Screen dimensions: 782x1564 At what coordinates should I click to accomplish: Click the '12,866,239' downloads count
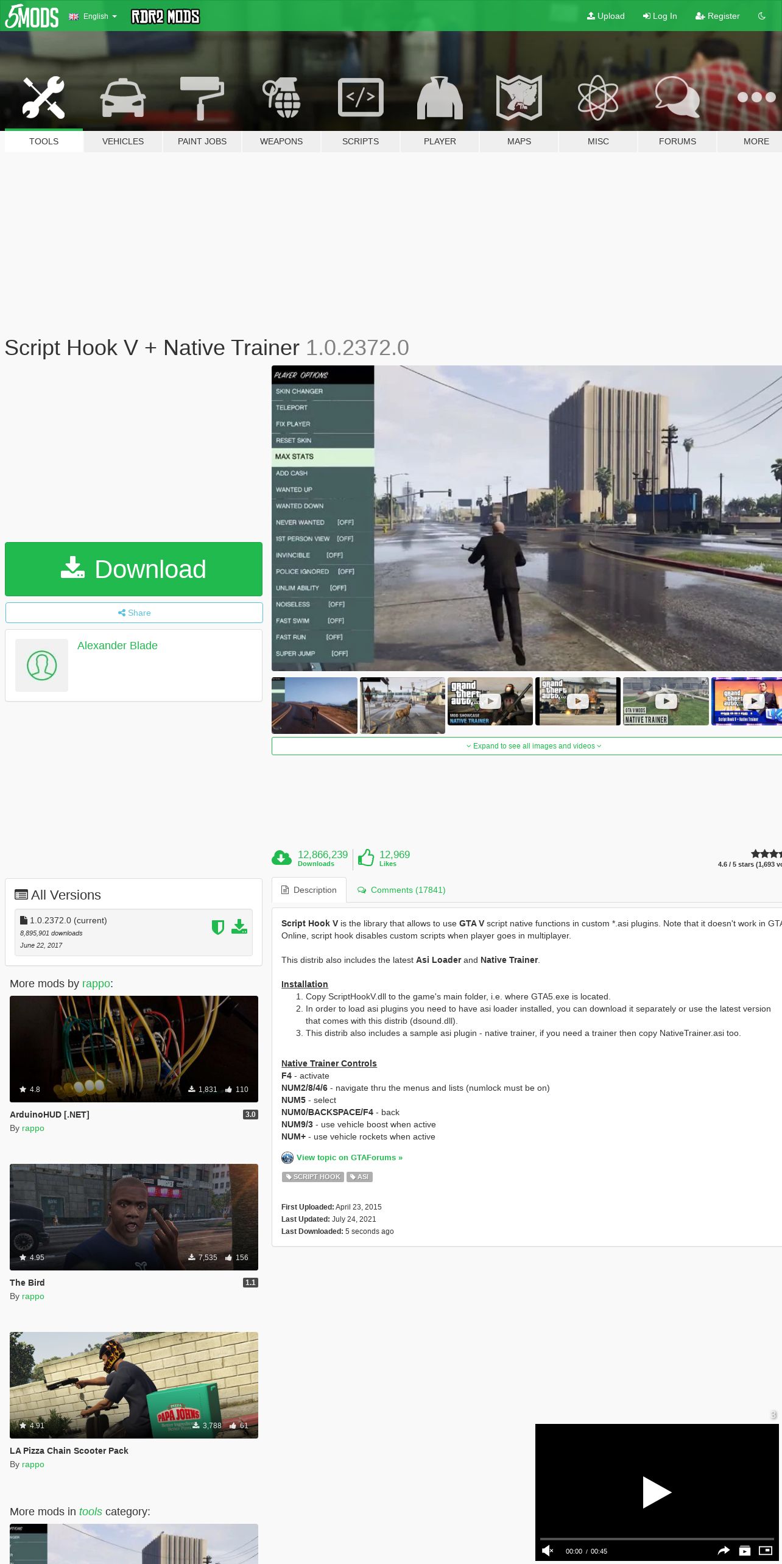tap(323, 854)
